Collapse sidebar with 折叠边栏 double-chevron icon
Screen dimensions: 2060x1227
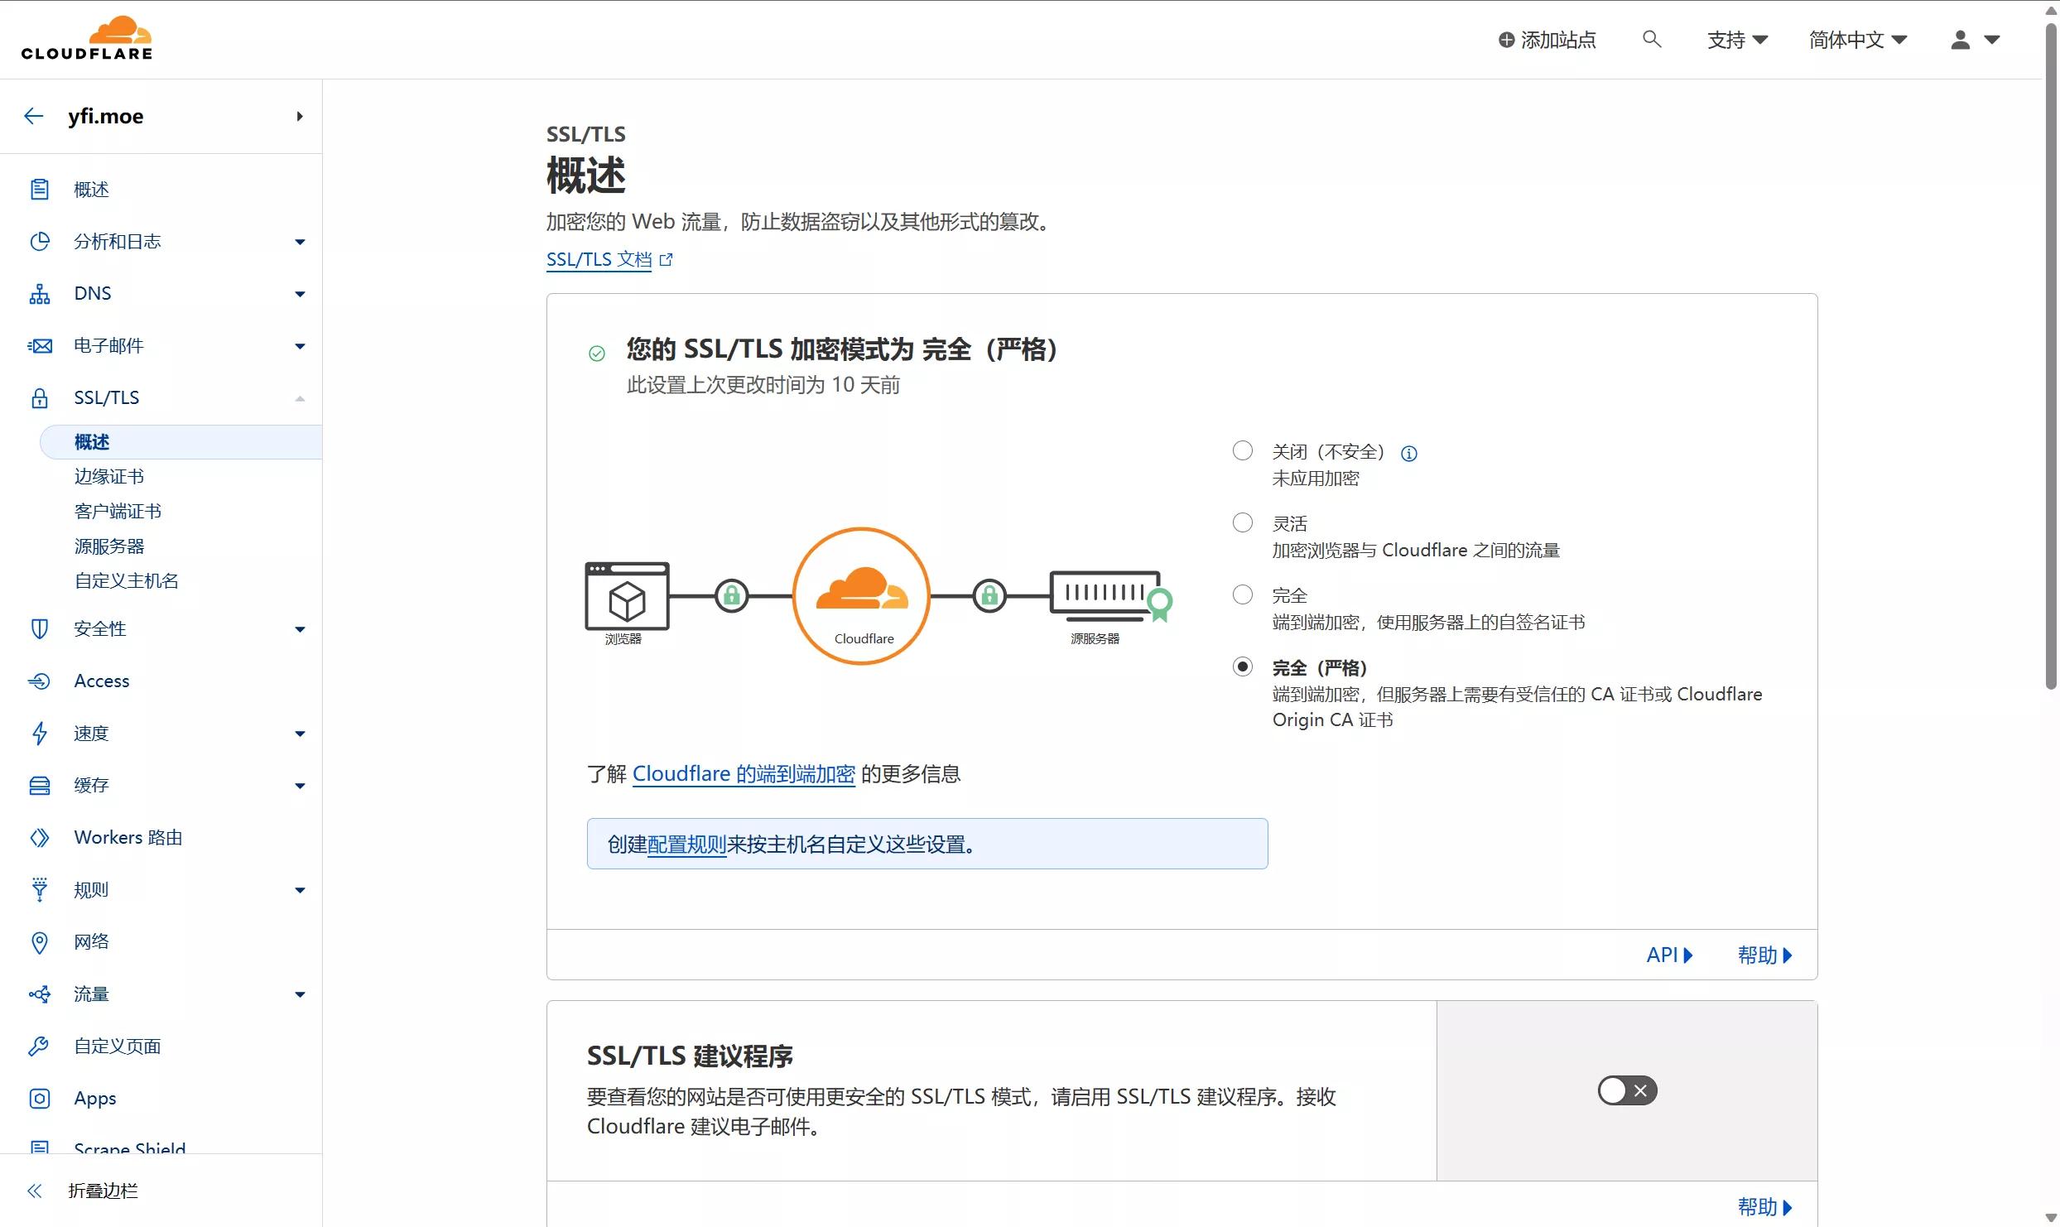(x=34, y=1191)
